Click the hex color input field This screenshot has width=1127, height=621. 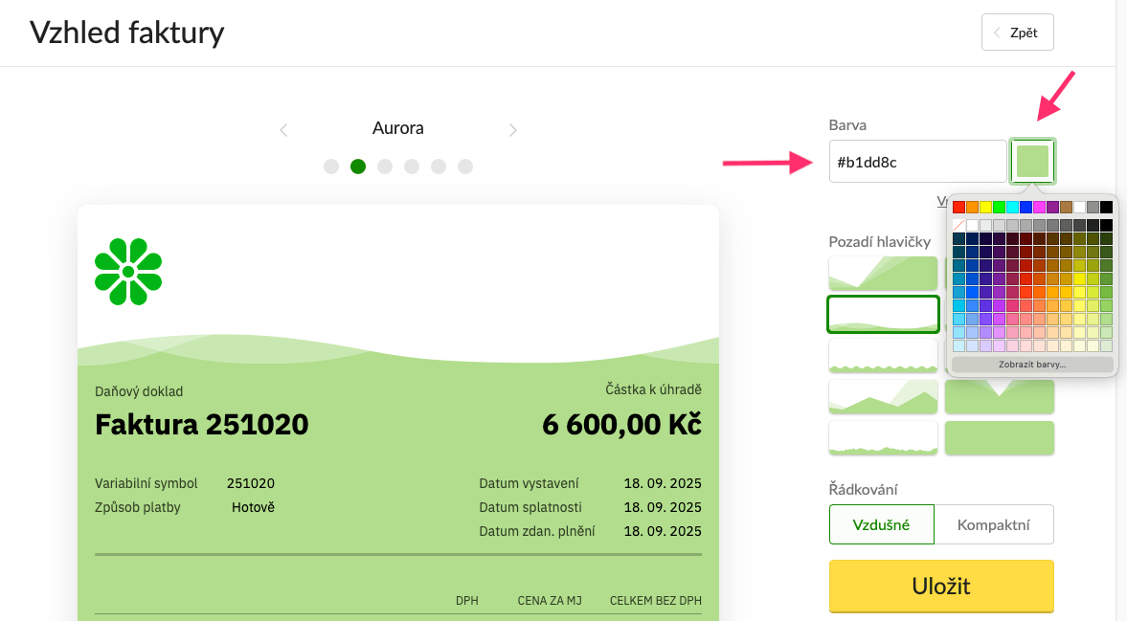pos(917,162)
